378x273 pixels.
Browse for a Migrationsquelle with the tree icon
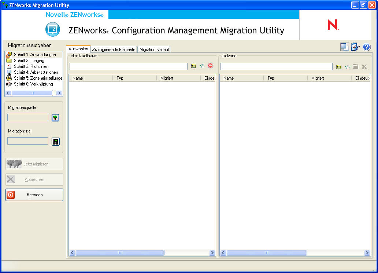(55, 117)
